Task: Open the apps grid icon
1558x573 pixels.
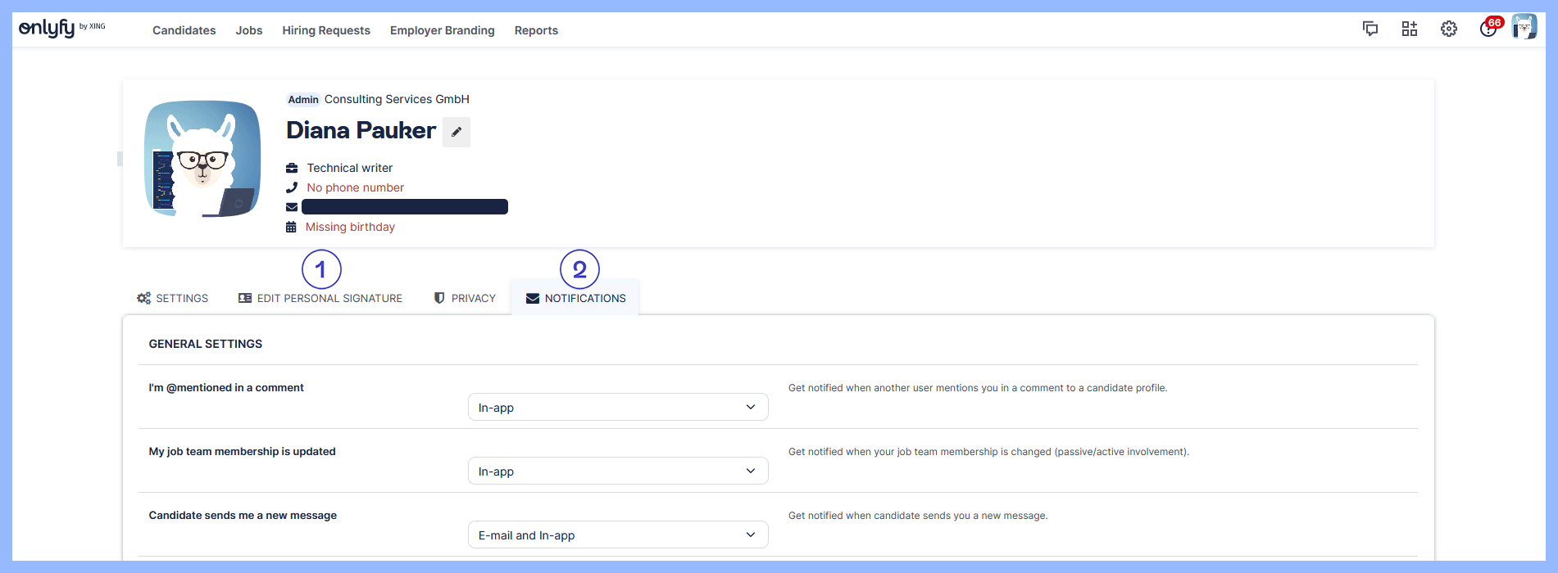Action: (x=1409, y=29)
